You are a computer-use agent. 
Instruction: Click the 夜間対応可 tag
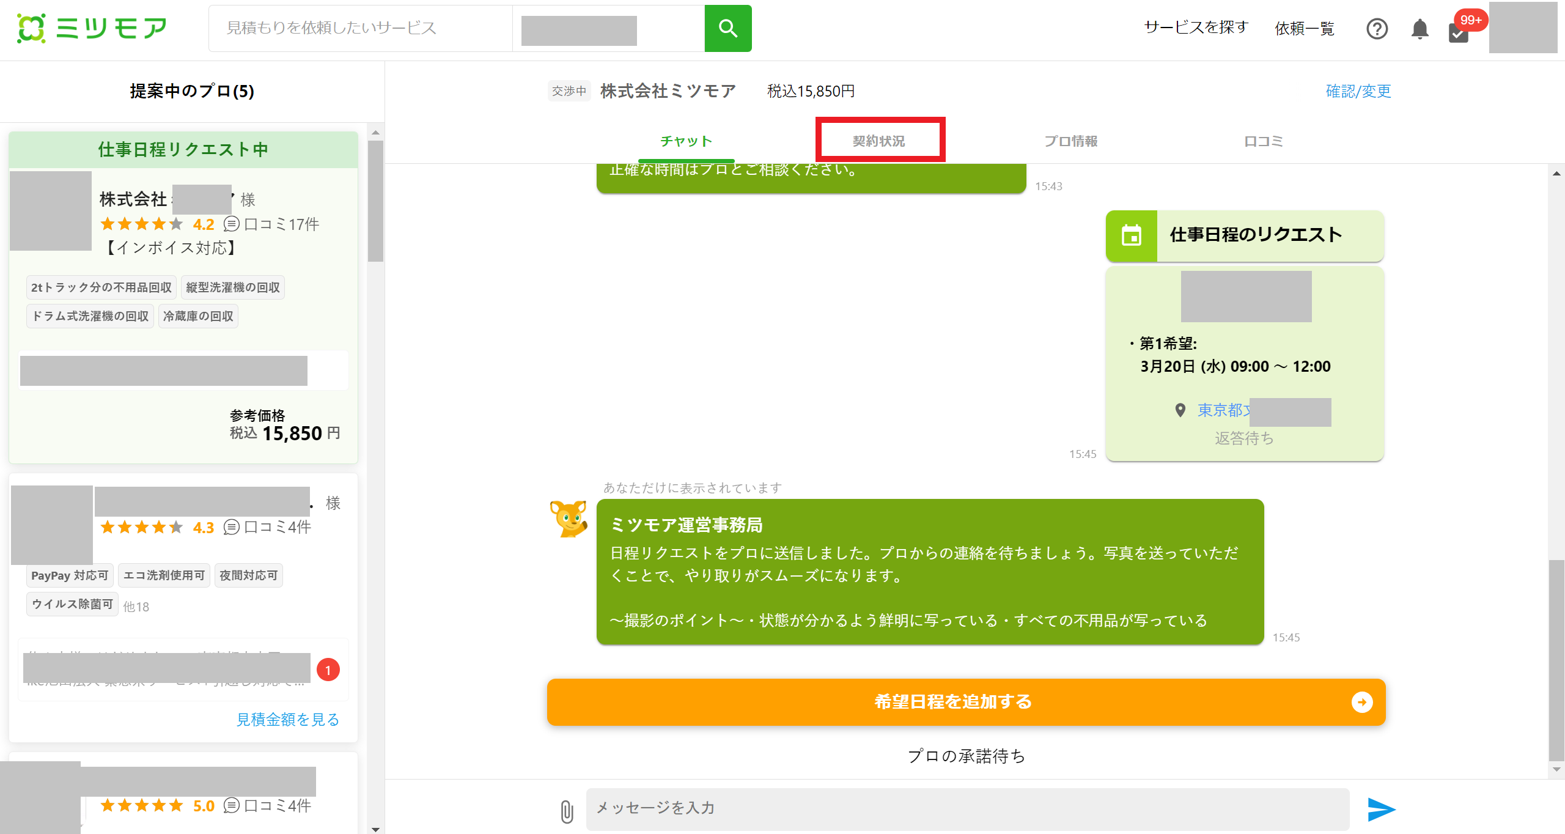pos(249,575)
